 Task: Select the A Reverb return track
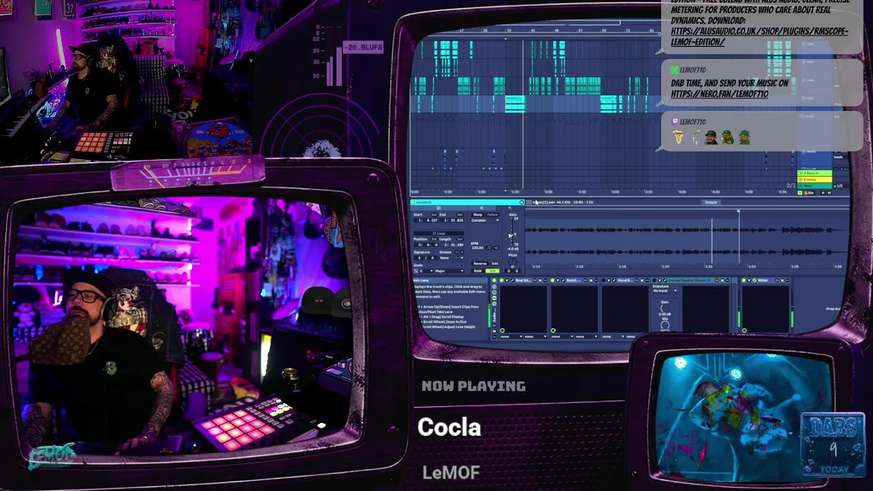click(814, 173)
